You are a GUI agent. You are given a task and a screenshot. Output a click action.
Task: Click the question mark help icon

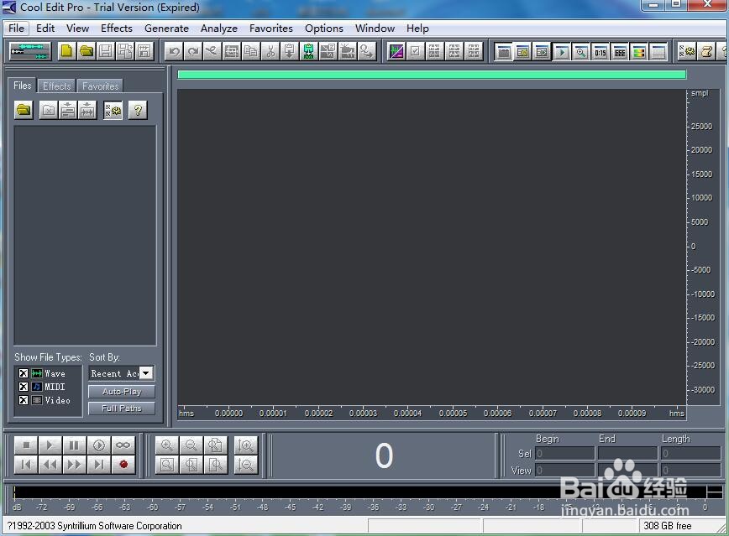[x=138, y=110]
